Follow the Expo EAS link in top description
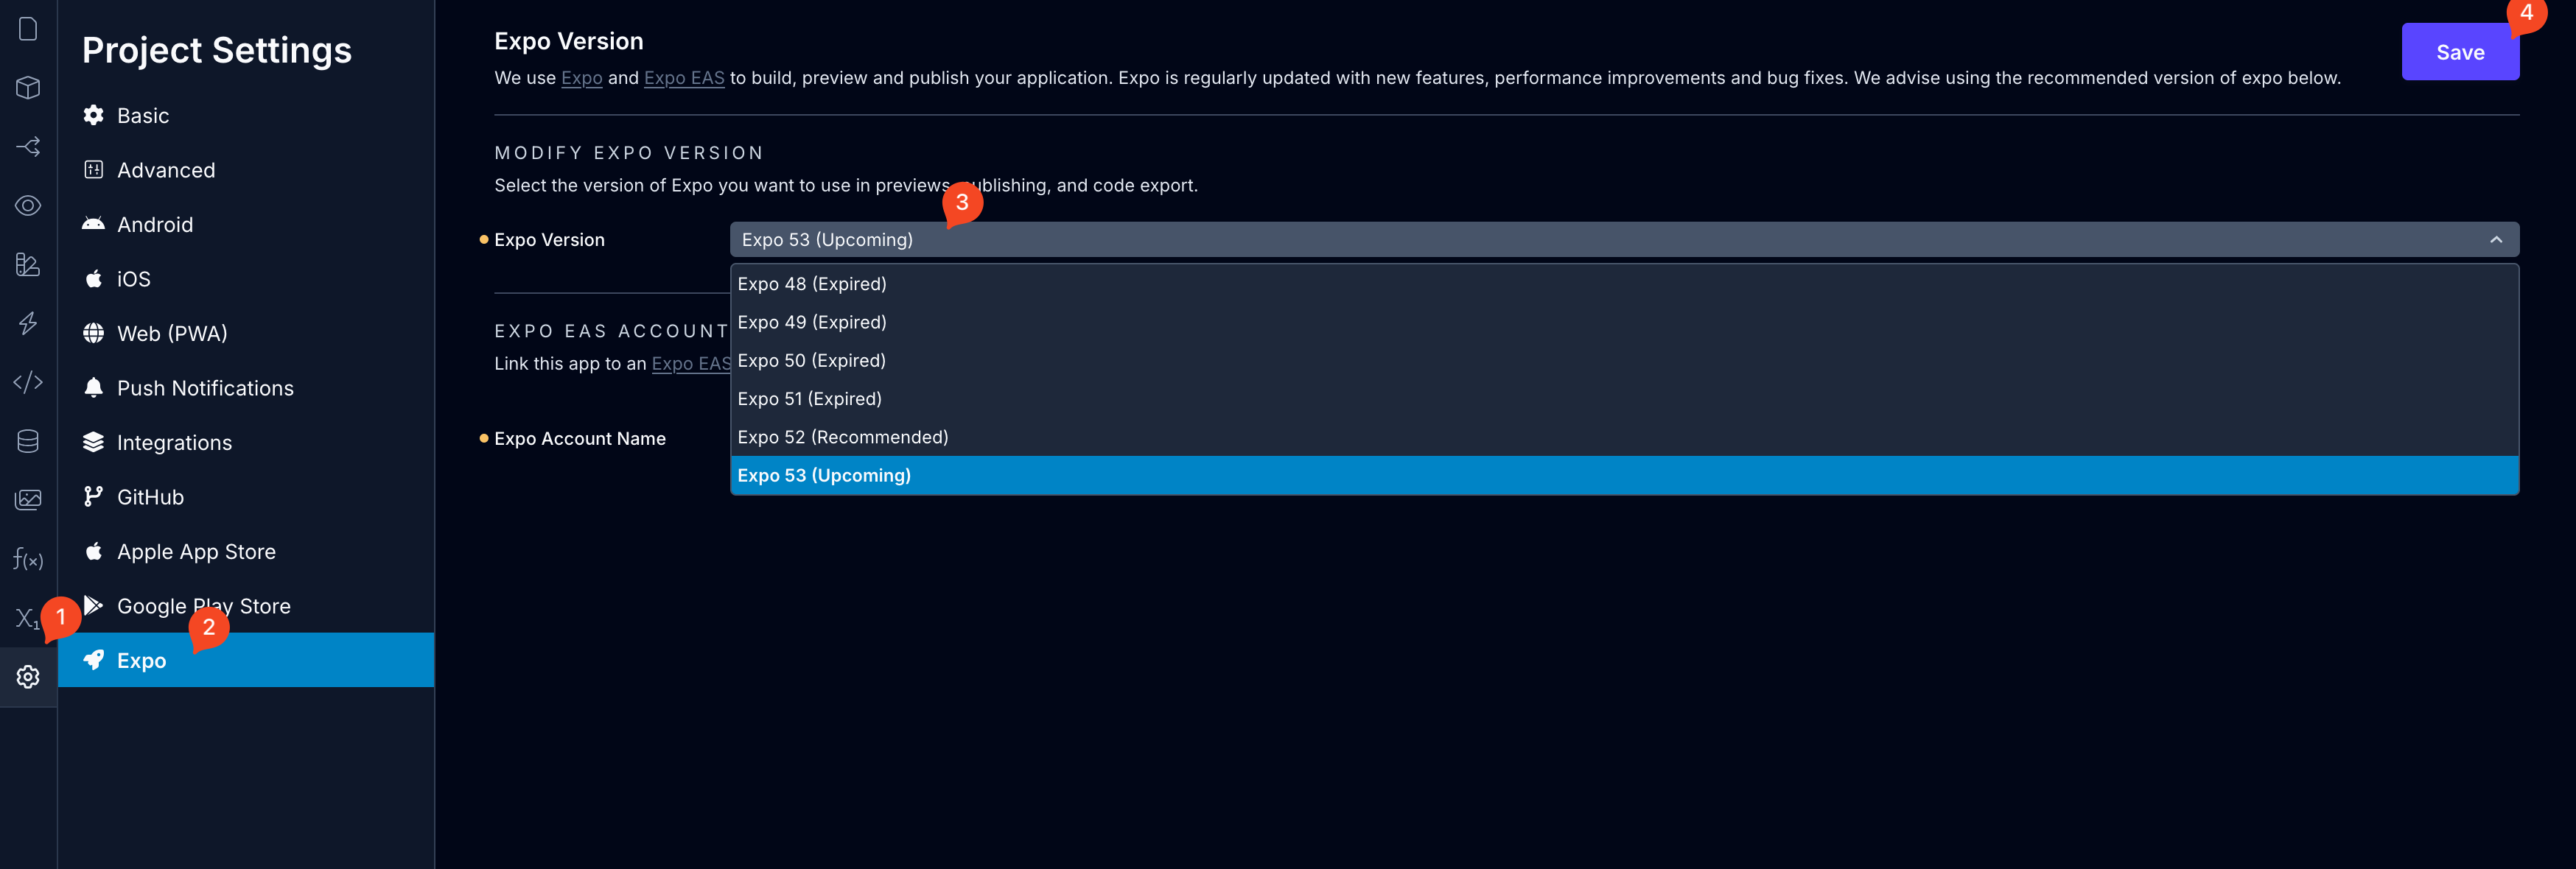The image size is (2576, 869). tap(684, 78)
